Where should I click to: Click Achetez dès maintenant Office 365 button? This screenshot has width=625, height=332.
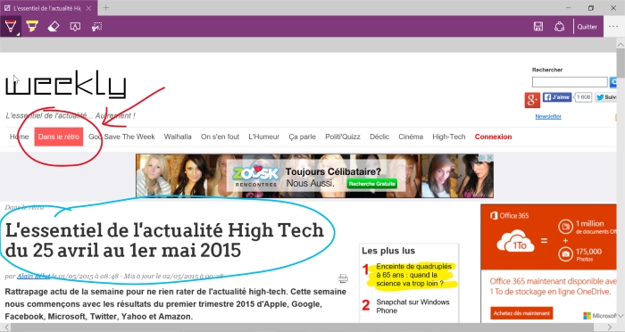pos(521,313)
